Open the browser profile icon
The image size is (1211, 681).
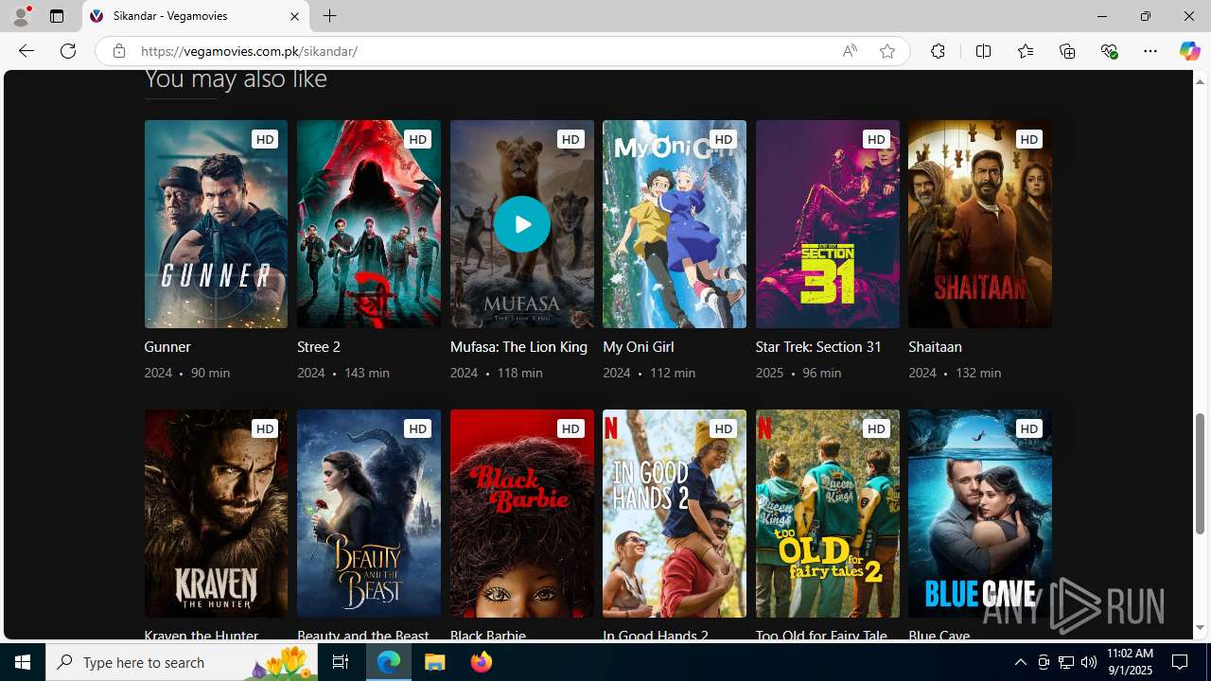point(20,16)
